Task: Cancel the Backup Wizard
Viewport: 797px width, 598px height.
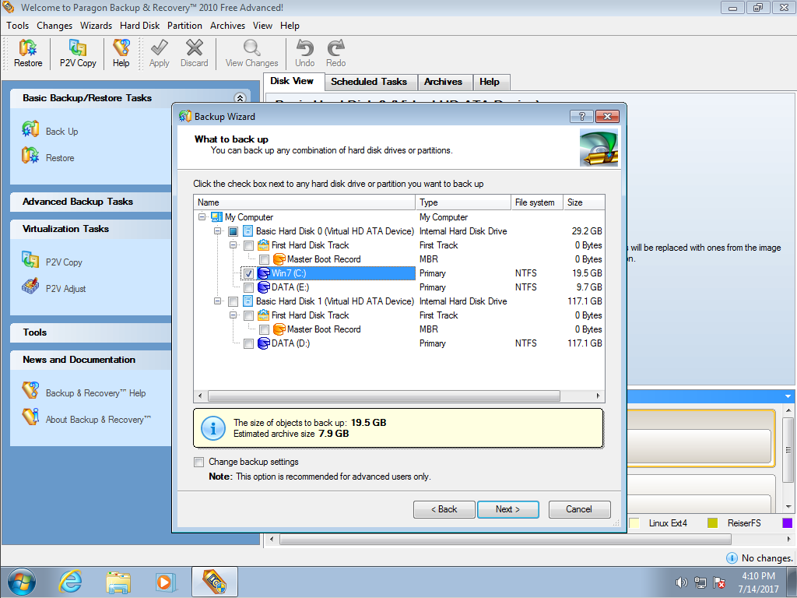Action: 579,509
